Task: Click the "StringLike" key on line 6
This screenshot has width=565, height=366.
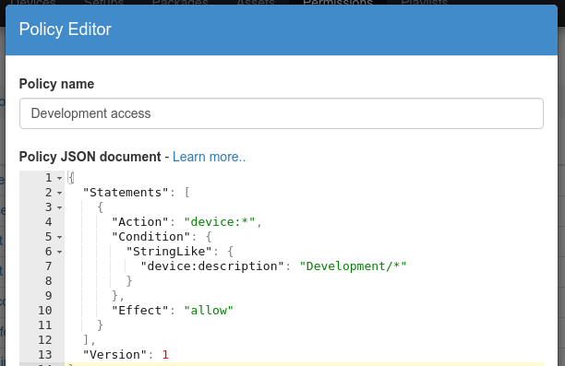Action: point(169,251)
